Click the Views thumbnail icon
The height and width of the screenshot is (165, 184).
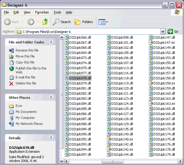point(102,22)
